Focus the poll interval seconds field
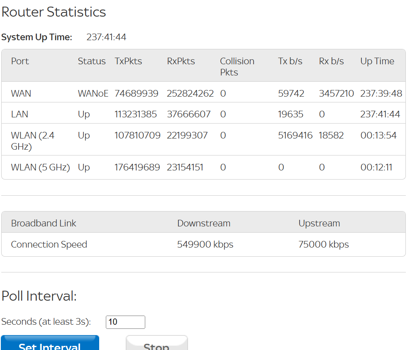410x350 pixels. (125, 322)
